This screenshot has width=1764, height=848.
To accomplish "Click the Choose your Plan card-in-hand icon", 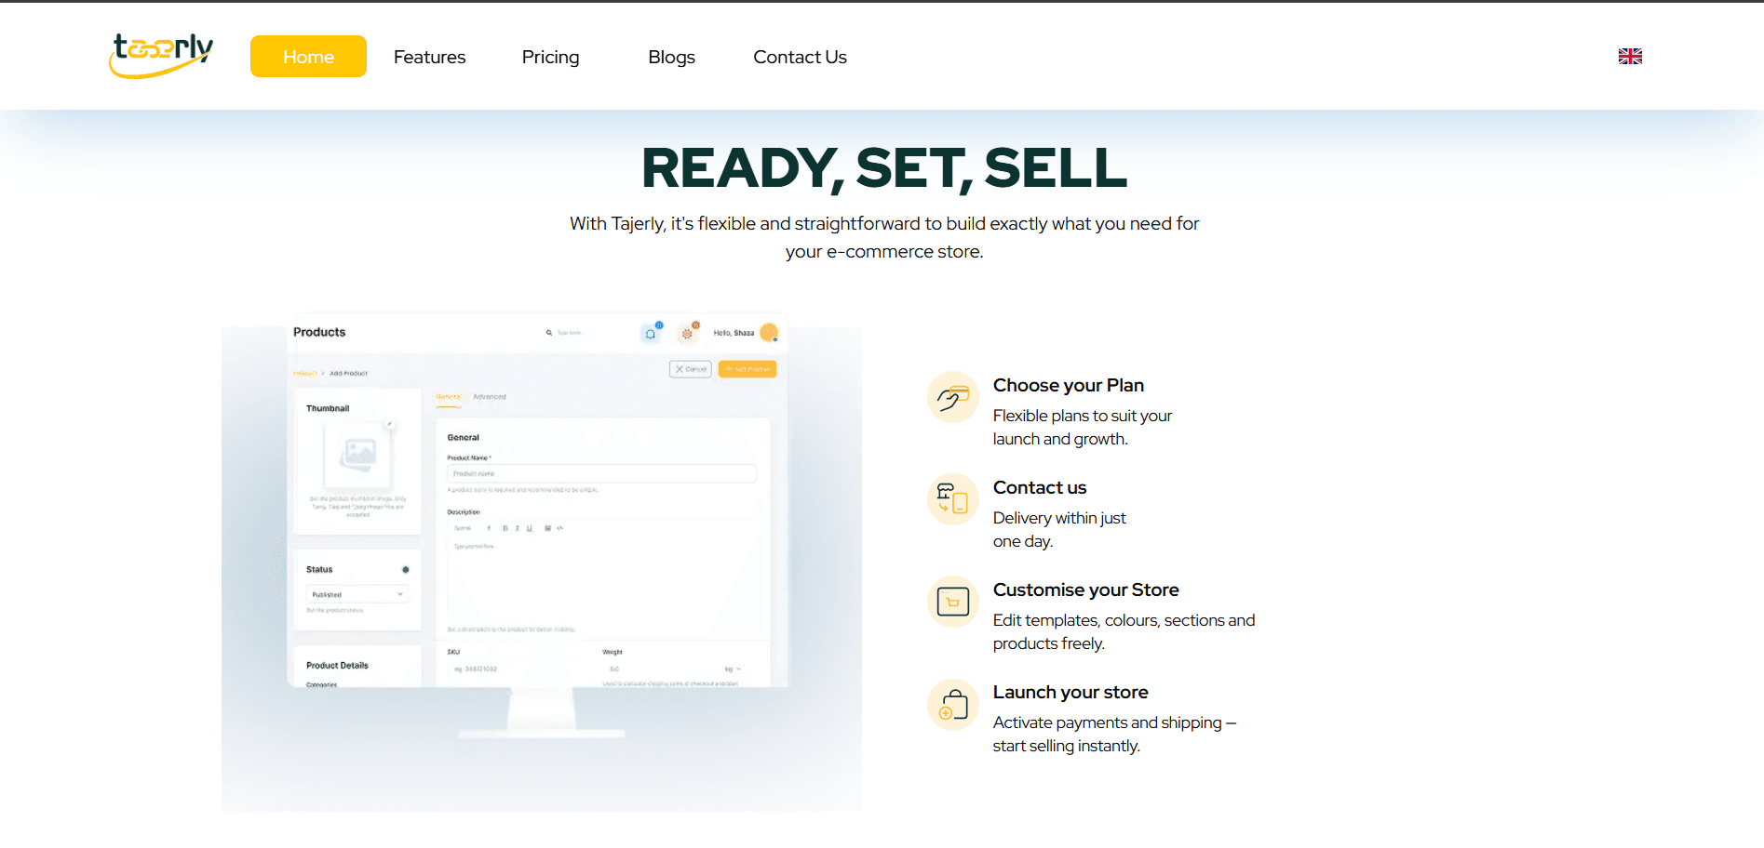I will coord(952,397).
